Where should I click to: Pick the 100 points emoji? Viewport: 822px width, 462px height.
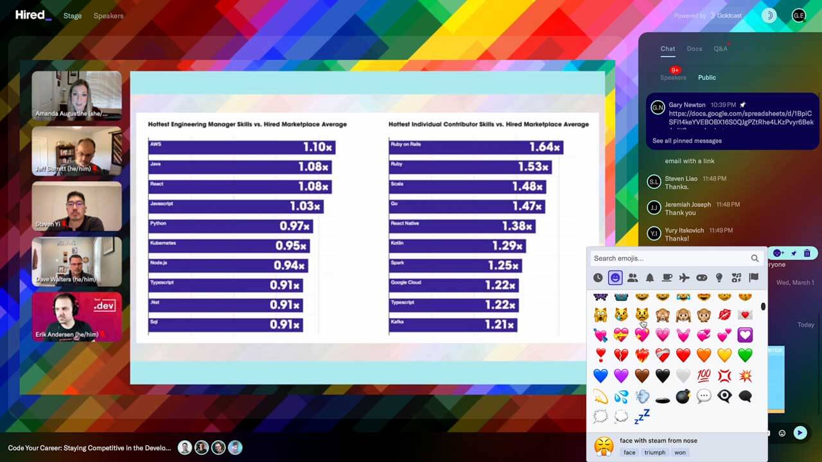tap(704, 375)
